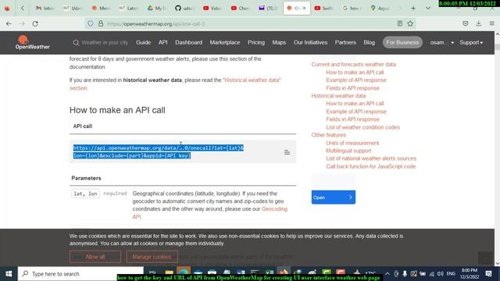The image size is (500, 281).
Task: Click the magnifier search icon in navbar
Action: click(76, 42)
